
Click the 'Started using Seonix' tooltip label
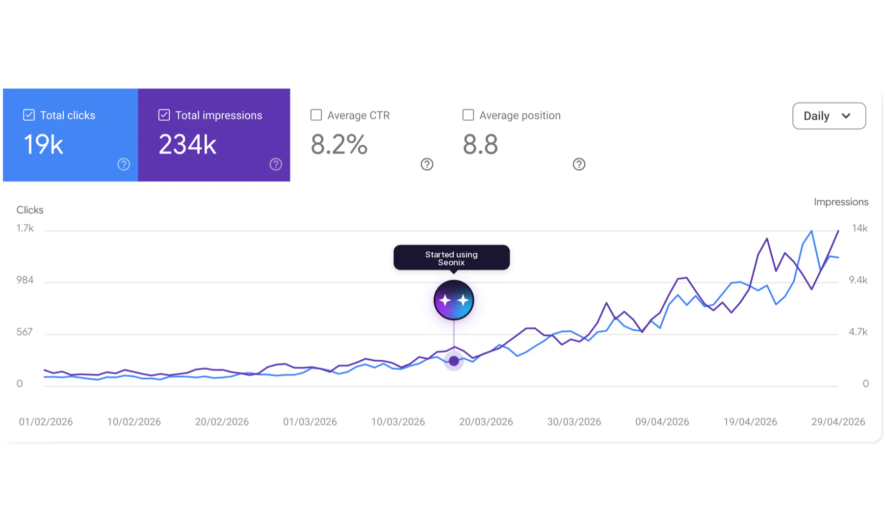[451, 258]
